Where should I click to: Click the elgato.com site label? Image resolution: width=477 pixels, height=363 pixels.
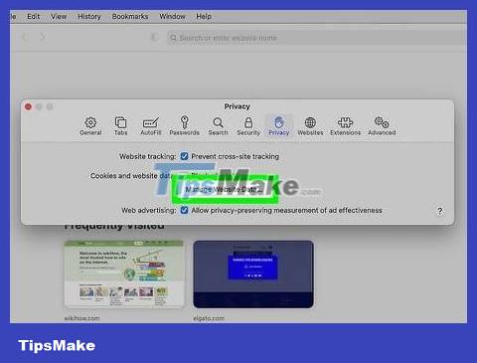tap(209, 318)
